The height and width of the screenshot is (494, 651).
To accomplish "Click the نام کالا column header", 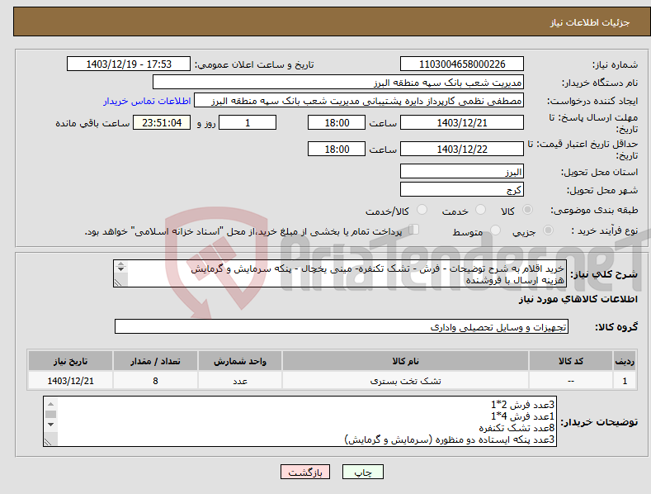I will click(406, 361).
